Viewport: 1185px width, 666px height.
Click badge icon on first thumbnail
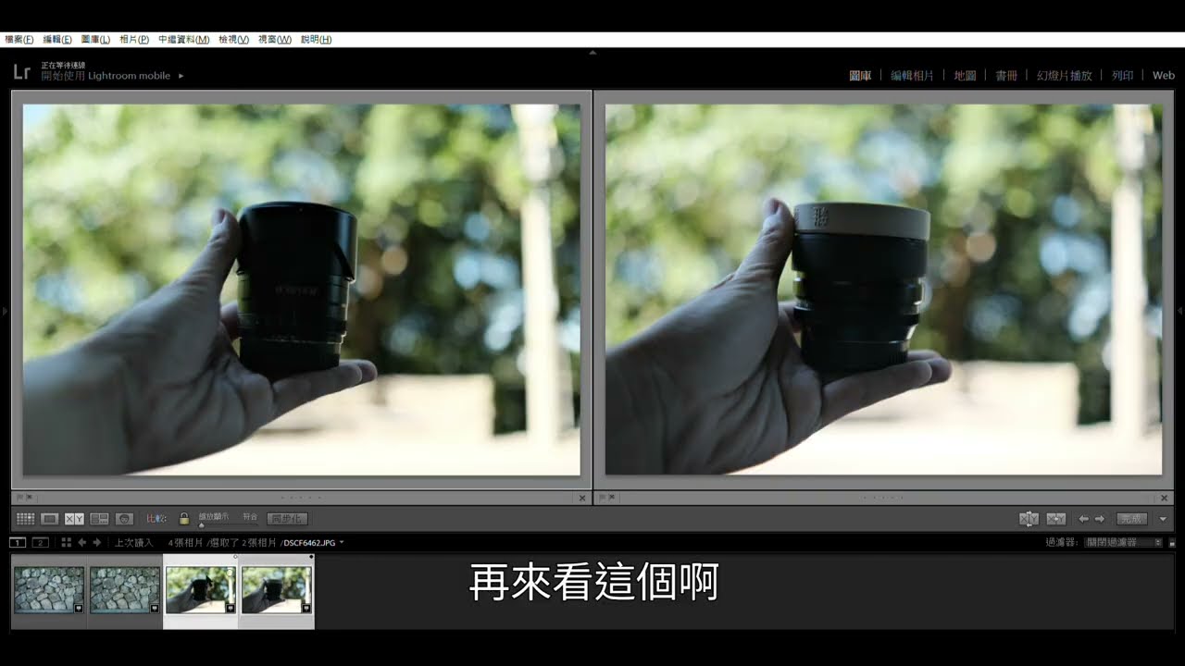pyautogui.click(x=78, y=608)
